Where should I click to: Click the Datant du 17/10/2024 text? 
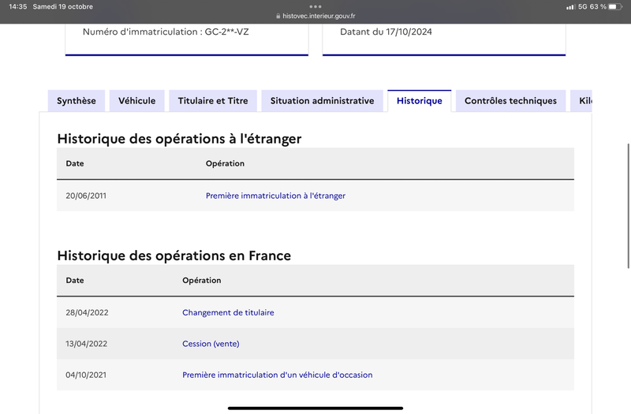point(386,32)
